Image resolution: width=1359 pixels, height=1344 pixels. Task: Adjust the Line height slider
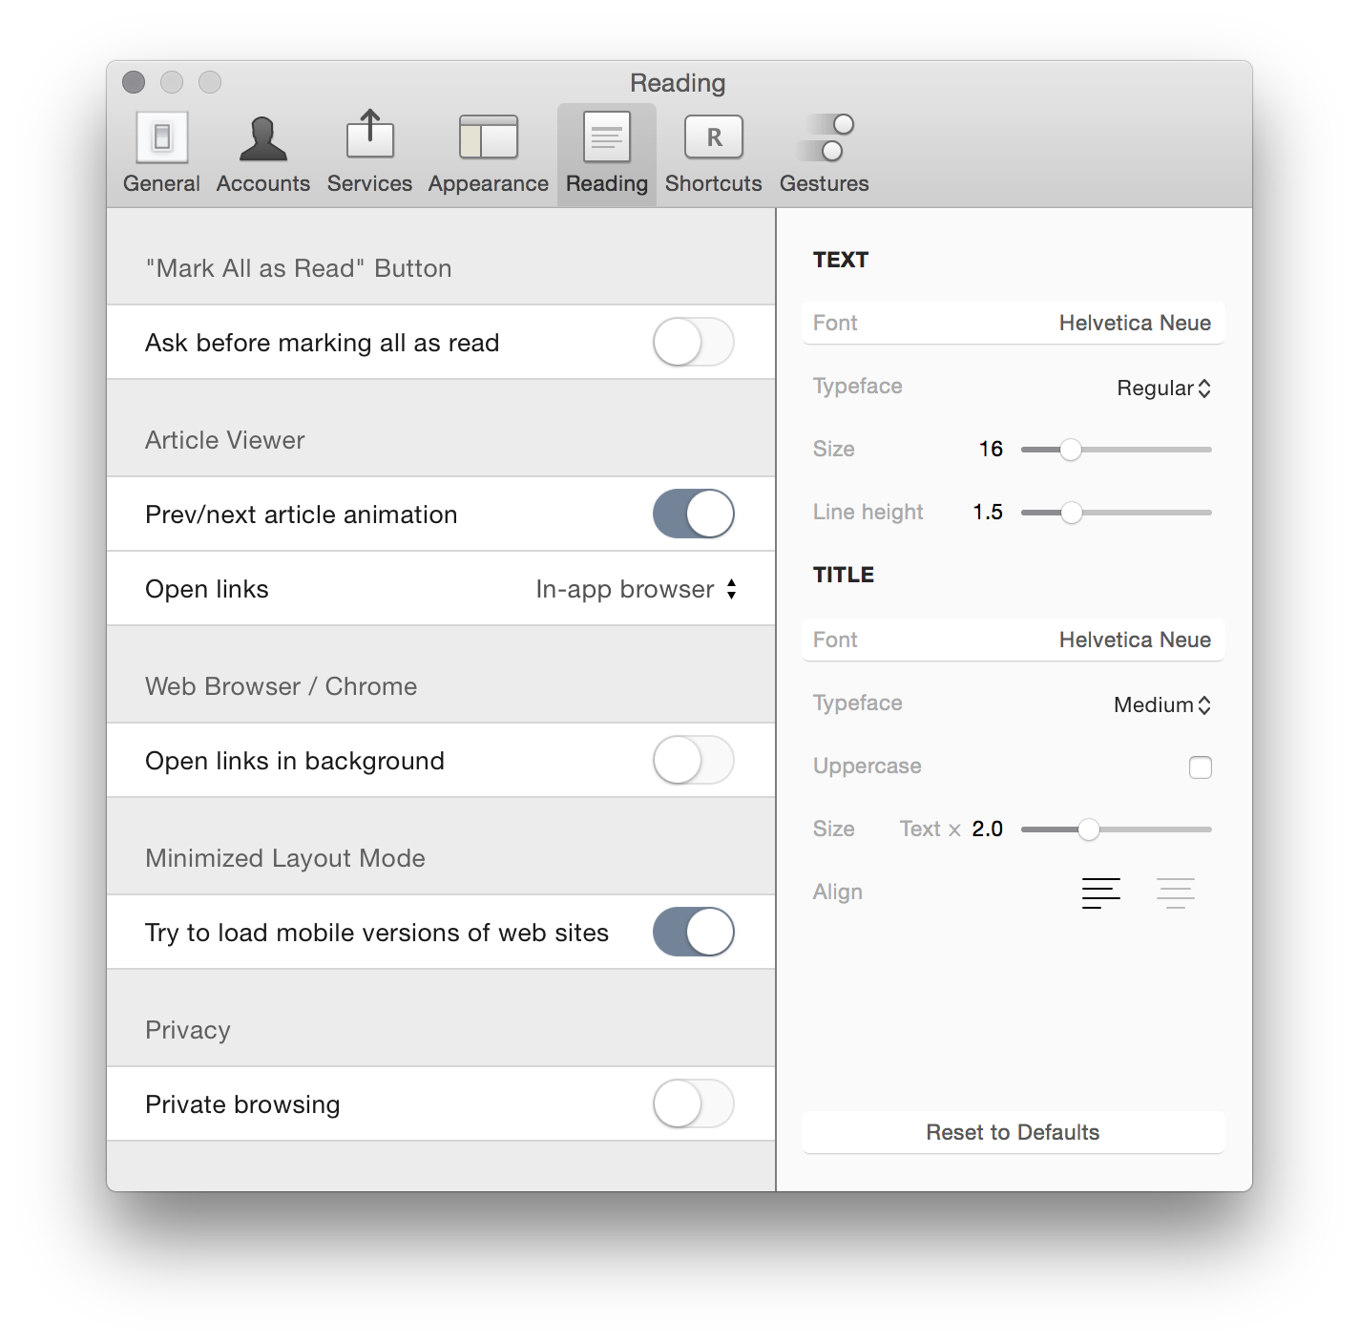(1117, 513)
